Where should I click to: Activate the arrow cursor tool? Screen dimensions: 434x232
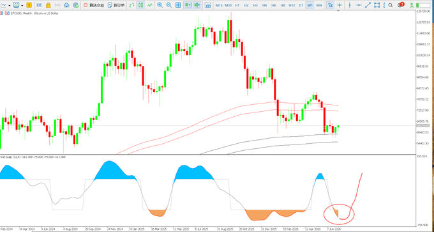[x=330, y=5]
